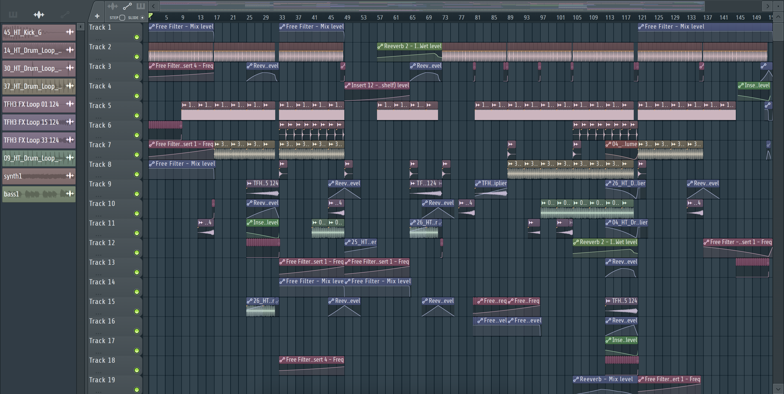Click the TFH..5 124 audio clip icon on Track 9
The image size is (784, 394).
point(250,183)
